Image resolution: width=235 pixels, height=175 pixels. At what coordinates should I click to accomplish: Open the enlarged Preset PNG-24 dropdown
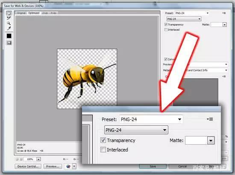coord(151,119)
